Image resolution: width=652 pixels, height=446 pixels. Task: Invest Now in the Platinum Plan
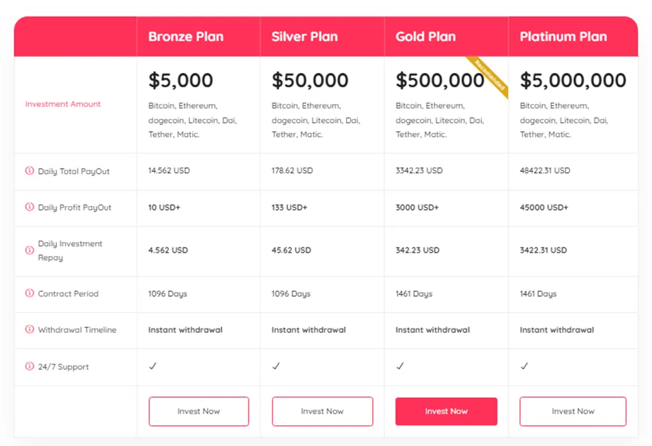click(x=573, y=411)
